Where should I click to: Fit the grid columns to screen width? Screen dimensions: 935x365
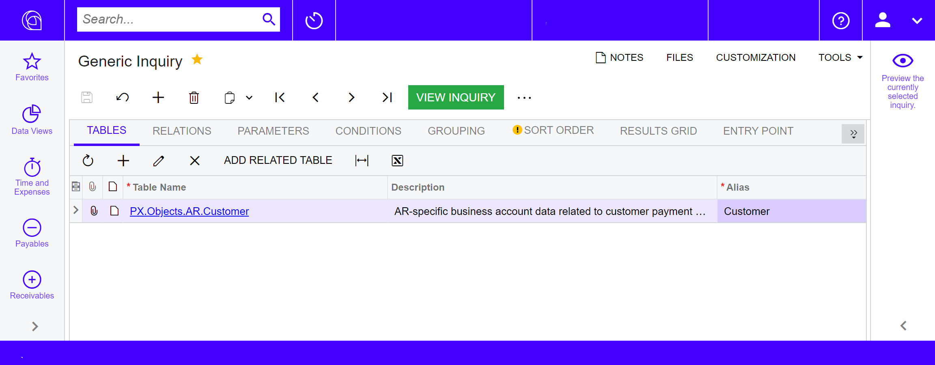tap(361, 161)
